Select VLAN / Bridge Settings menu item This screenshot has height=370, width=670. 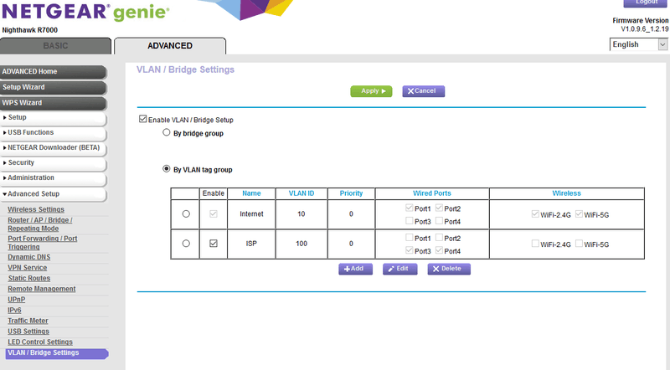tap(57, 353)
